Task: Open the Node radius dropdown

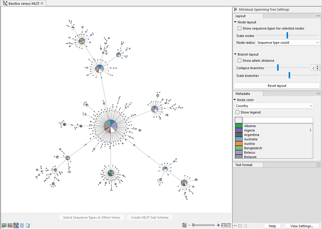Action: click(288, 43)
